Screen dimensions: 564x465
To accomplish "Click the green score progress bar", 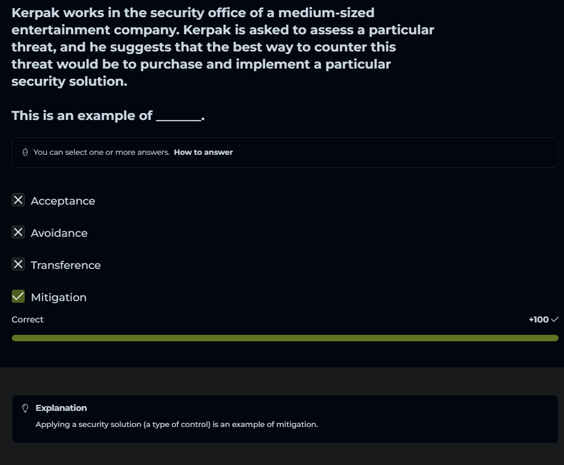I will click(x=285, y=338).
